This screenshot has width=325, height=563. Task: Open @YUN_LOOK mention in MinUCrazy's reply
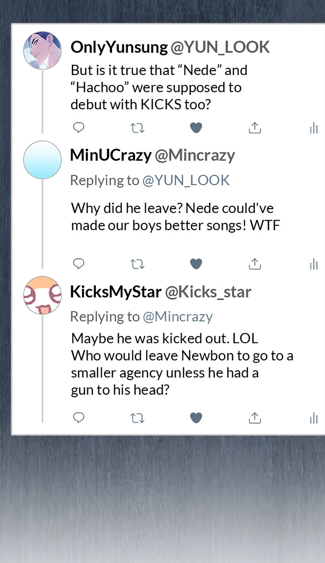(186, 181)
